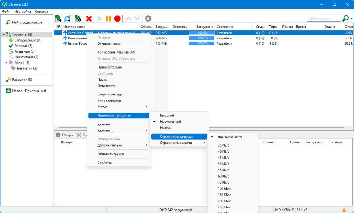Click the 100% progress bar of Быков torrent

[201, 43]
